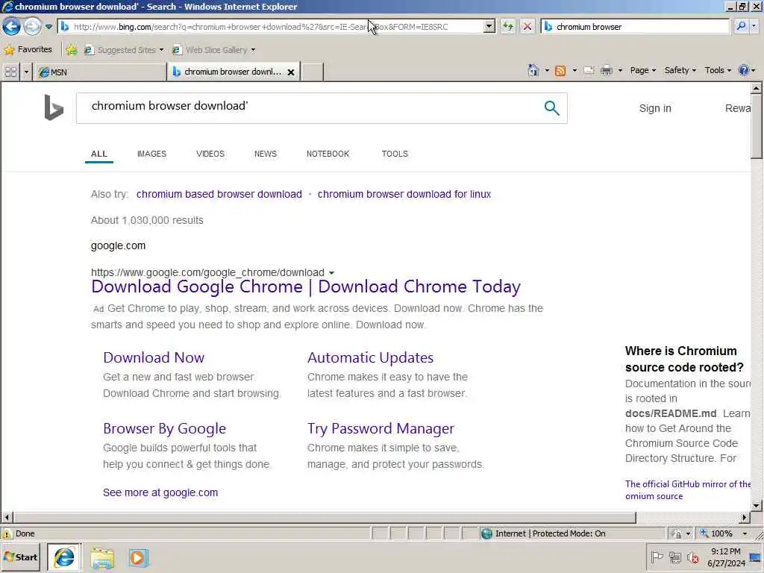Select the NOTEBOOK search tab
Screen dimensions: 764x573
coord(328,154)
